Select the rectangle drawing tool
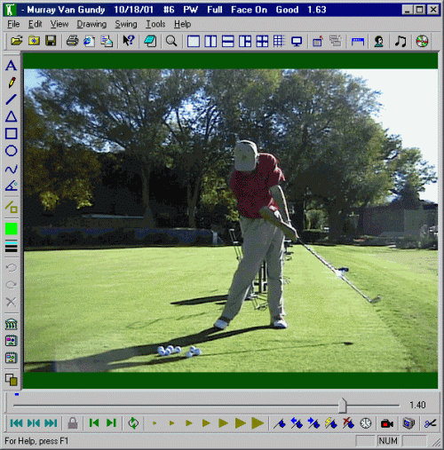Viewport: 444px width, 450px height. 12,133
